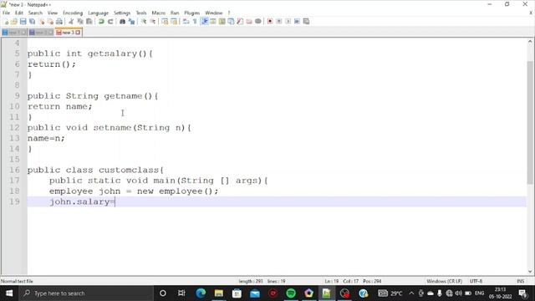
Task: Toggle the highlighted Indent Guide icon
Action: coord(204,22)
